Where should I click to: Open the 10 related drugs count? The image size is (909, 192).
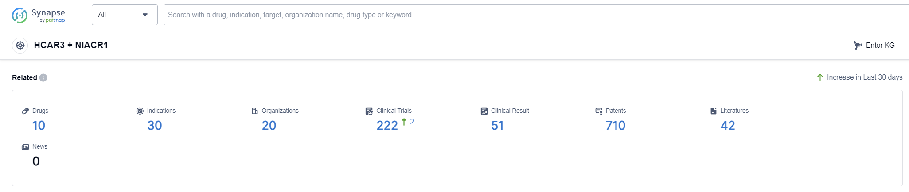click(39, 126)
